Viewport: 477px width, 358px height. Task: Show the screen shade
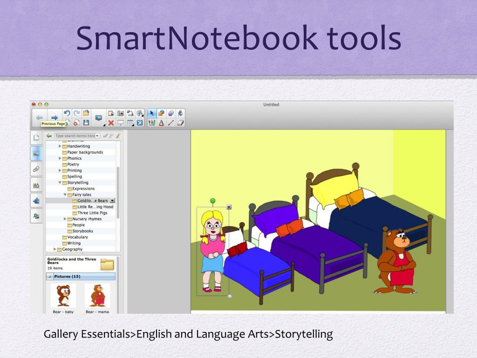click(x=121, y=123)
